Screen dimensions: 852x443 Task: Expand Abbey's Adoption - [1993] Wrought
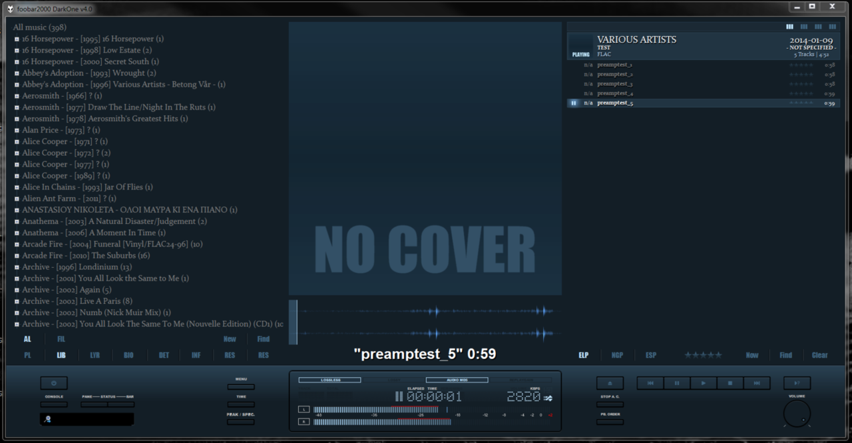pyautogui.click(x=17, y=73)
